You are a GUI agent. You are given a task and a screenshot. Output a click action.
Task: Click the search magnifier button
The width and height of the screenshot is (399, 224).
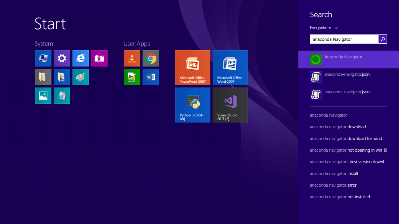click(383, 39)
